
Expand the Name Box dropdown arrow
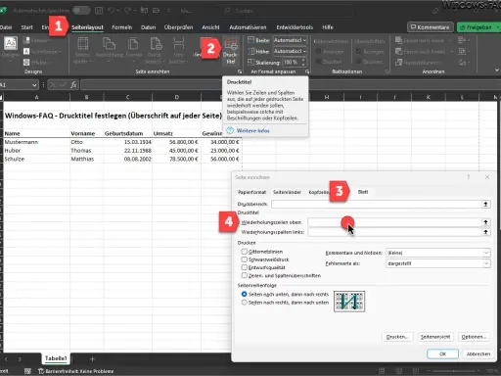34,85
